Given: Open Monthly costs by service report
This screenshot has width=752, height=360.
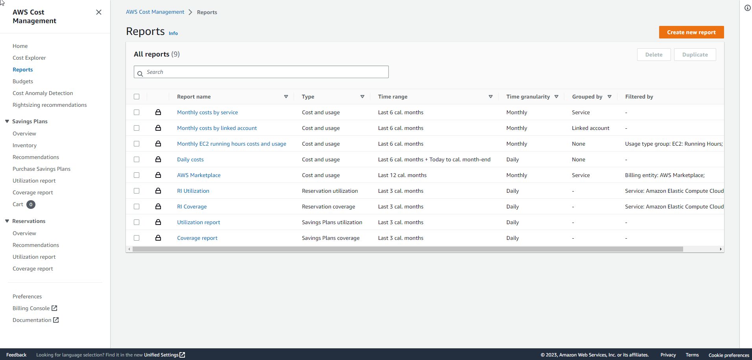Looking at the screenshot, I should point(207,112).
